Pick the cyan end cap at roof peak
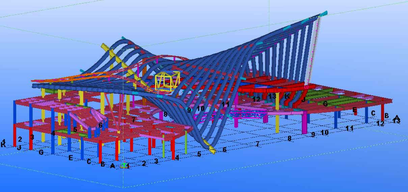The image size is (408, 192). 323,14
